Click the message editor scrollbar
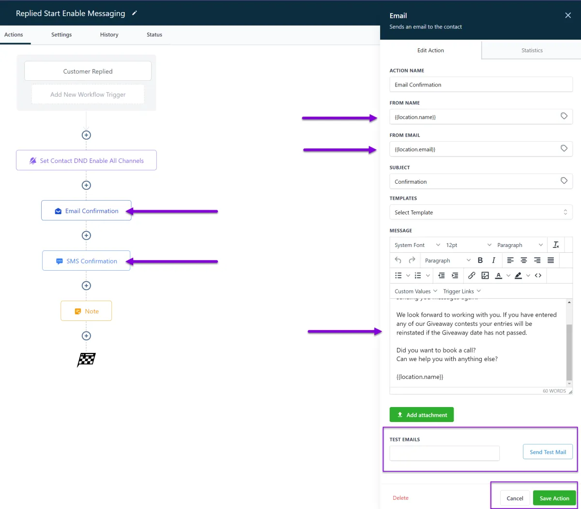The image size is (581, 509). pos(569,352)
